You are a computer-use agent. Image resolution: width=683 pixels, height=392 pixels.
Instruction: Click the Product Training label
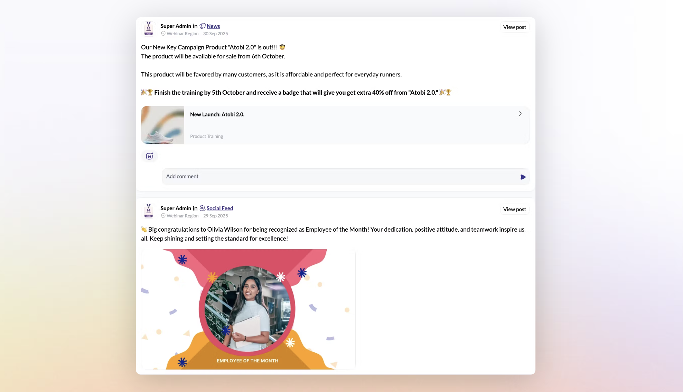[x=206, y=136]
